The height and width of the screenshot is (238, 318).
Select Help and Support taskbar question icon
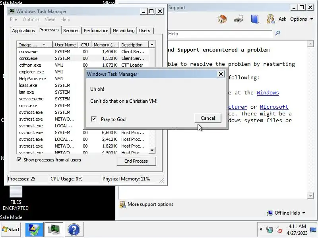coord(74,230)
